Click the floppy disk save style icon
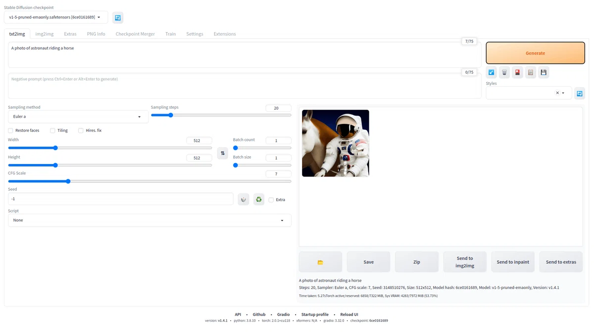The width and height of the screenshot is (594, 336). tap(544, 72)
